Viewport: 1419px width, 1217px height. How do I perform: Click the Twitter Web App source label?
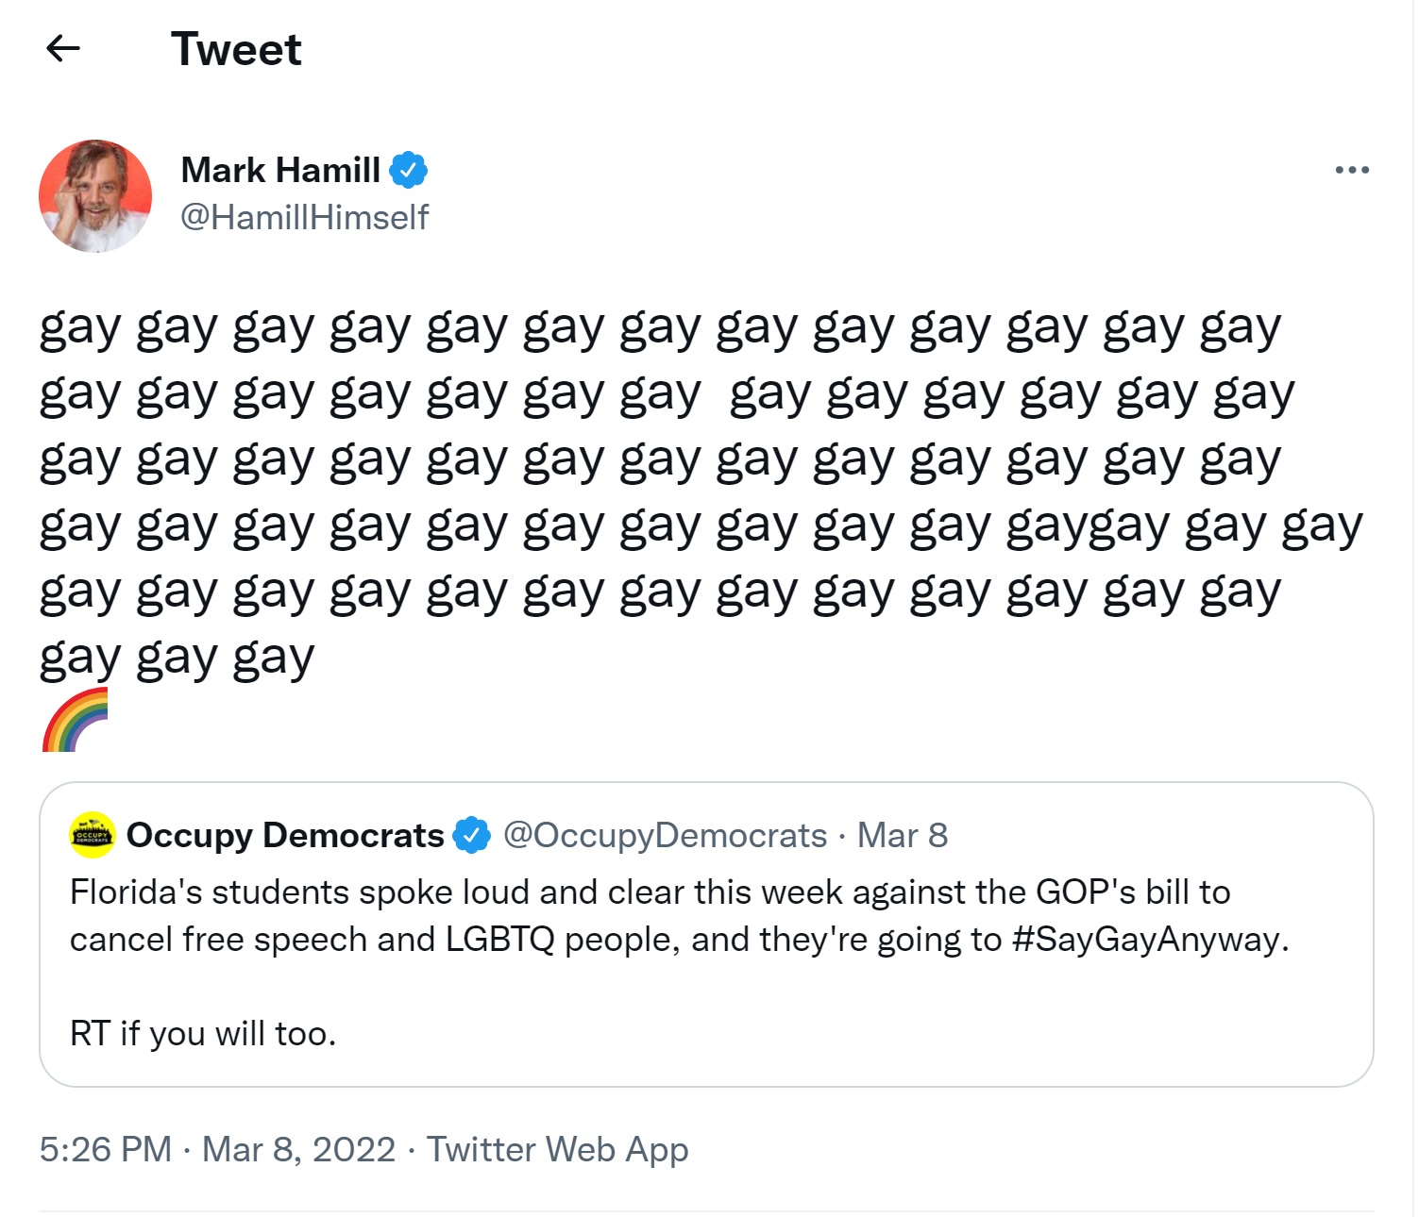pos(559,1149)
